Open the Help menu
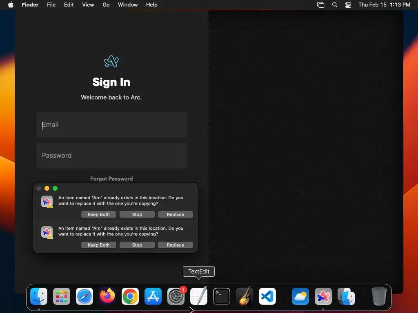 [152, 5]
